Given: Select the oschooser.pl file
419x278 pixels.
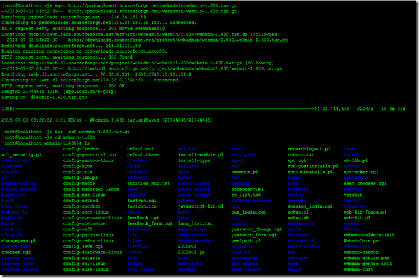Looking at the screenshot, I should pos(247,189).
